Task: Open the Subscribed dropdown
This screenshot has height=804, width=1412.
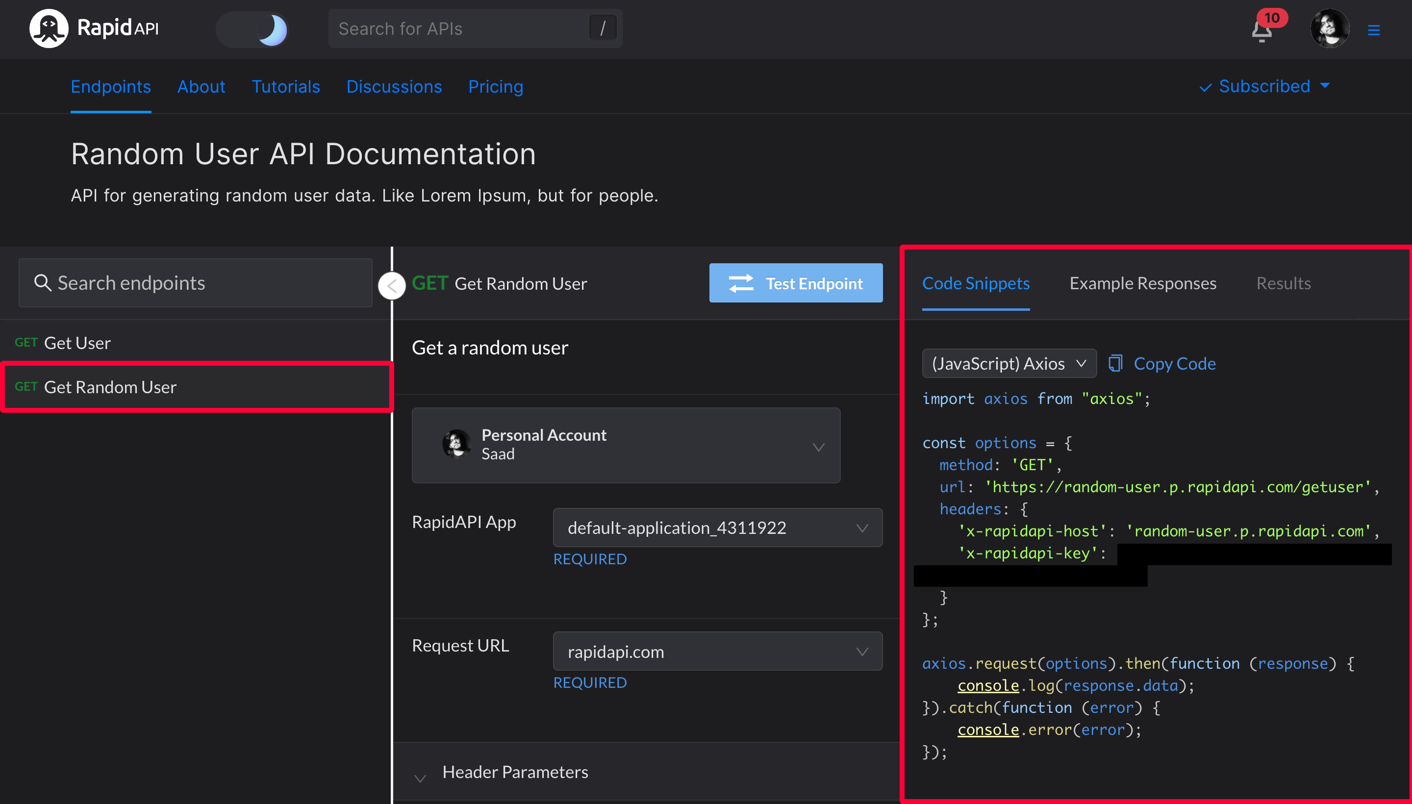Action: pyautogui.click(x=1264, y=86)
